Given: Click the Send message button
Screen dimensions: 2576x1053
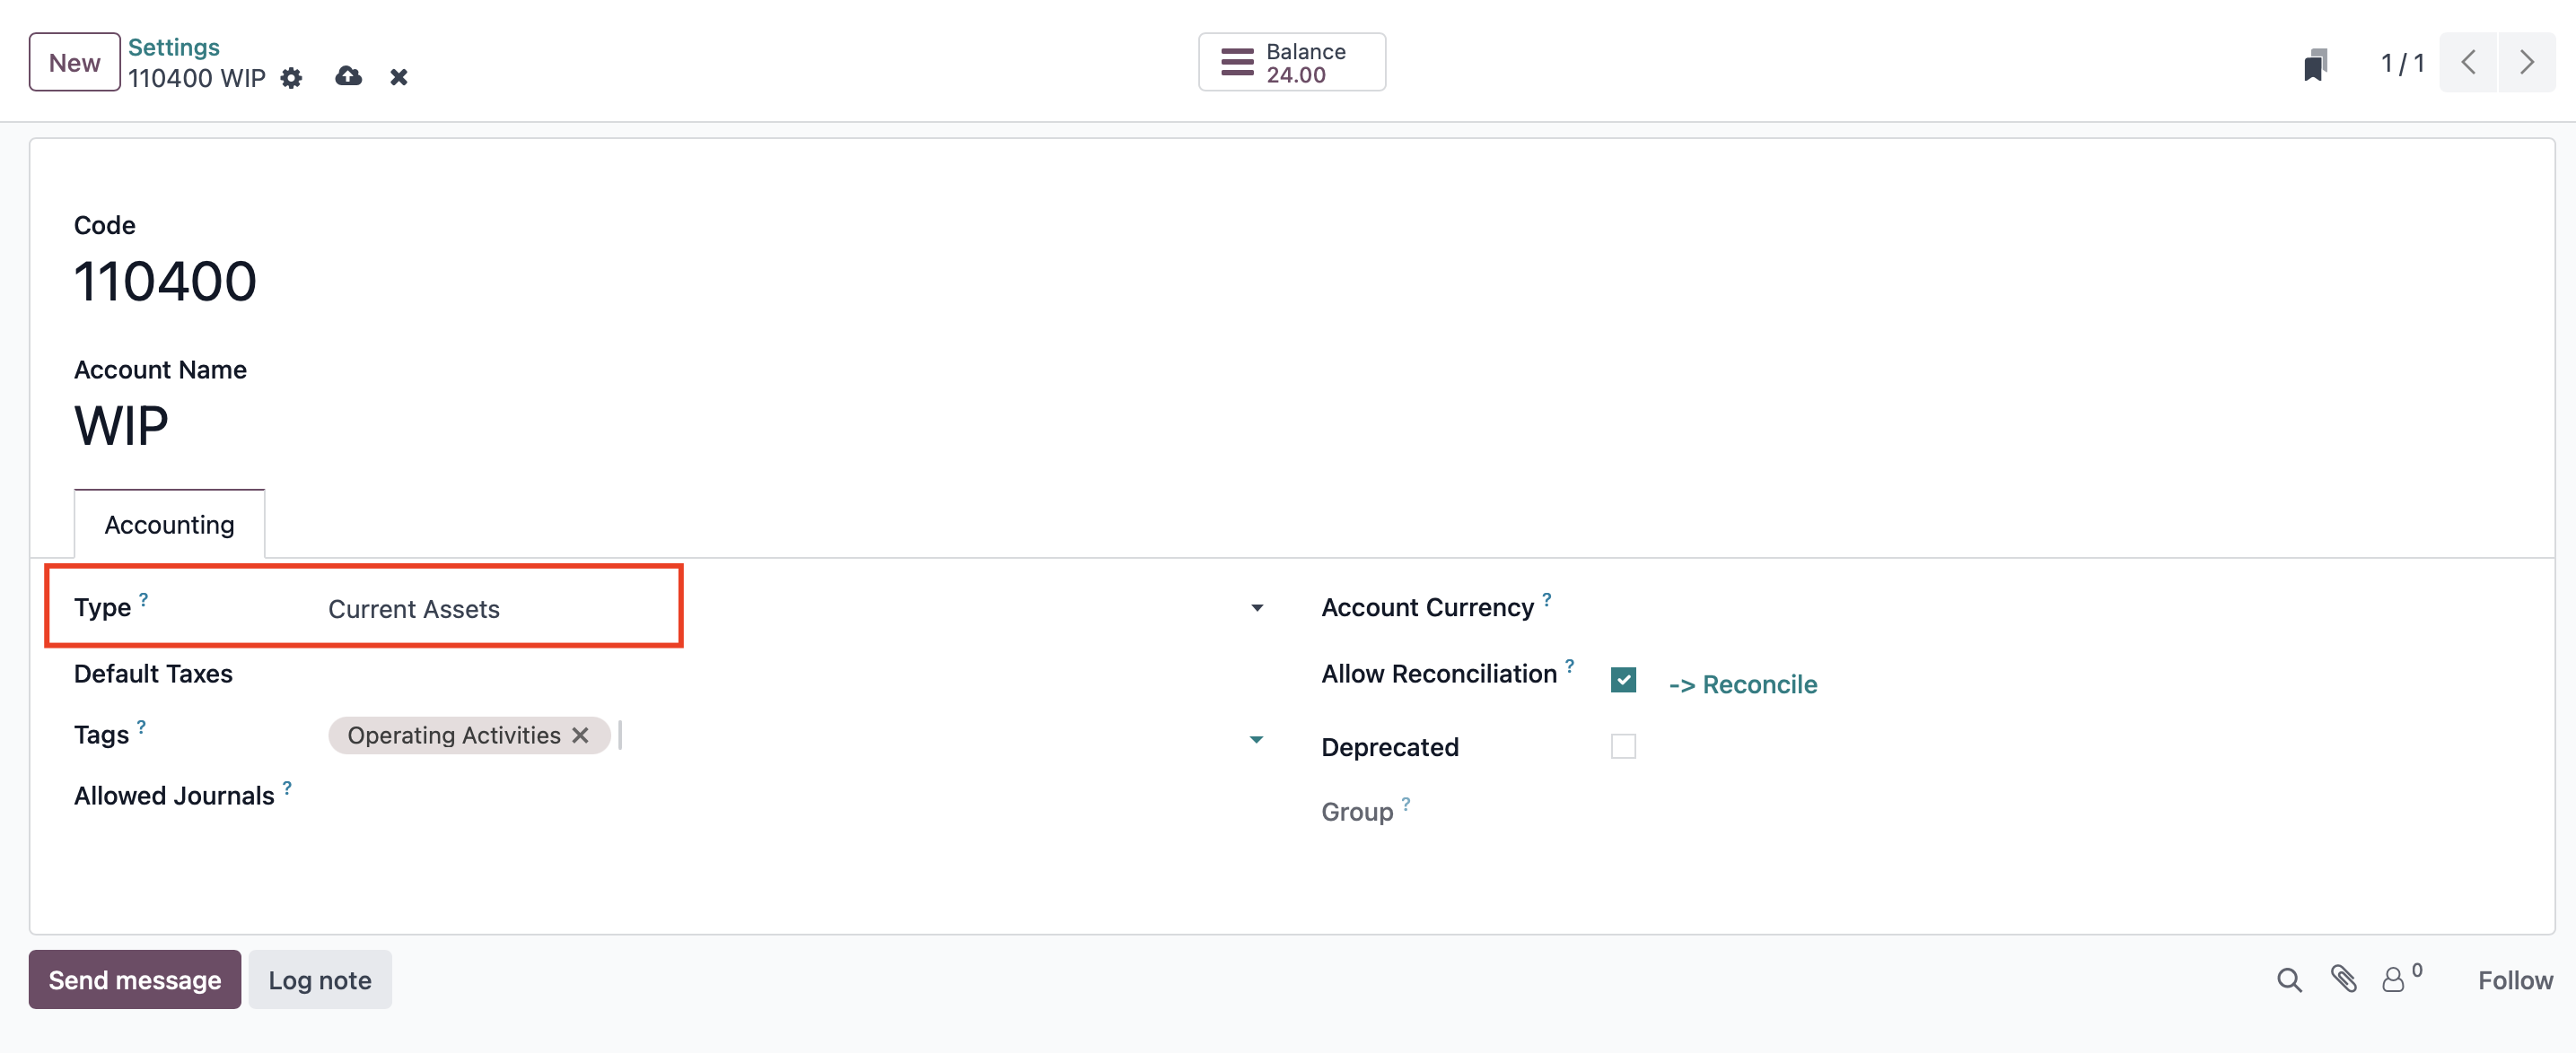Looking at the screenshot, I should 135,979.
